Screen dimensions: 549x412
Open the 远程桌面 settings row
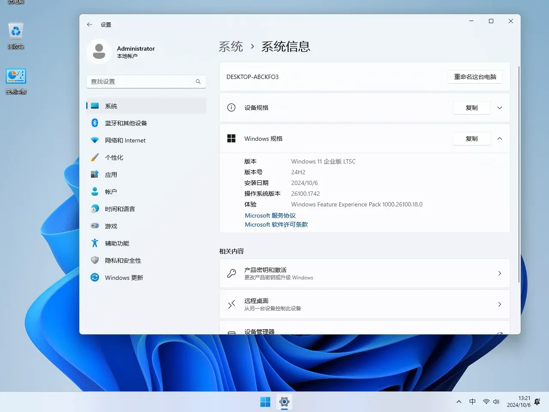tap(365, 304)
